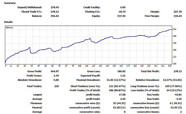Click consecutive wins value 25 (44.55)
Screen dimensions: 186x114
[119, 103]
